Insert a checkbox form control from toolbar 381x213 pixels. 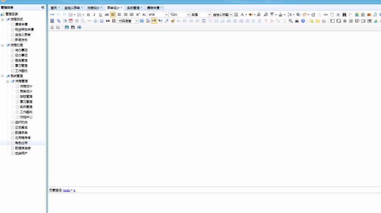[x=351, y=21]
